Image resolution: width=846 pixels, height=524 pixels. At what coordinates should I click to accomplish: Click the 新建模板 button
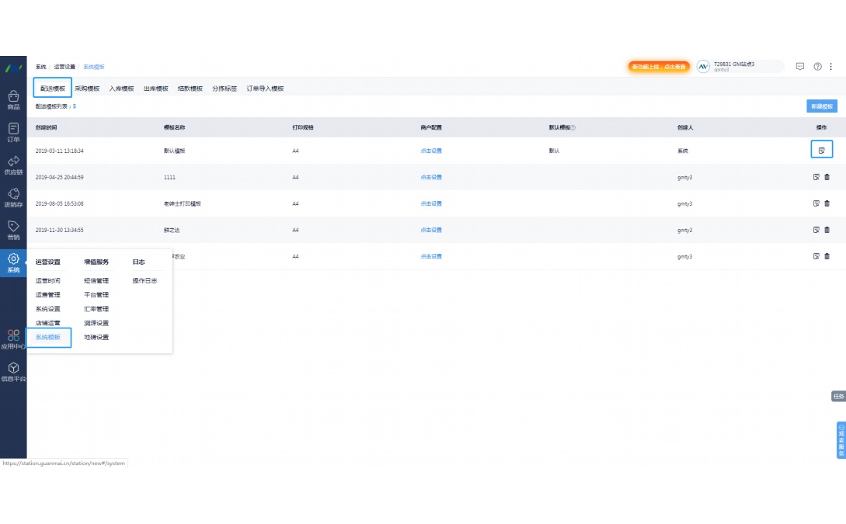[x=821, y=106]
